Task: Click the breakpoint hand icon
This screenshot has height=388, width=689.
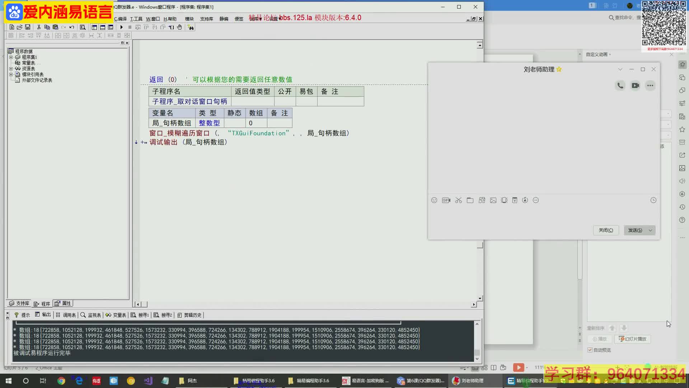Action: pos(179,27)
